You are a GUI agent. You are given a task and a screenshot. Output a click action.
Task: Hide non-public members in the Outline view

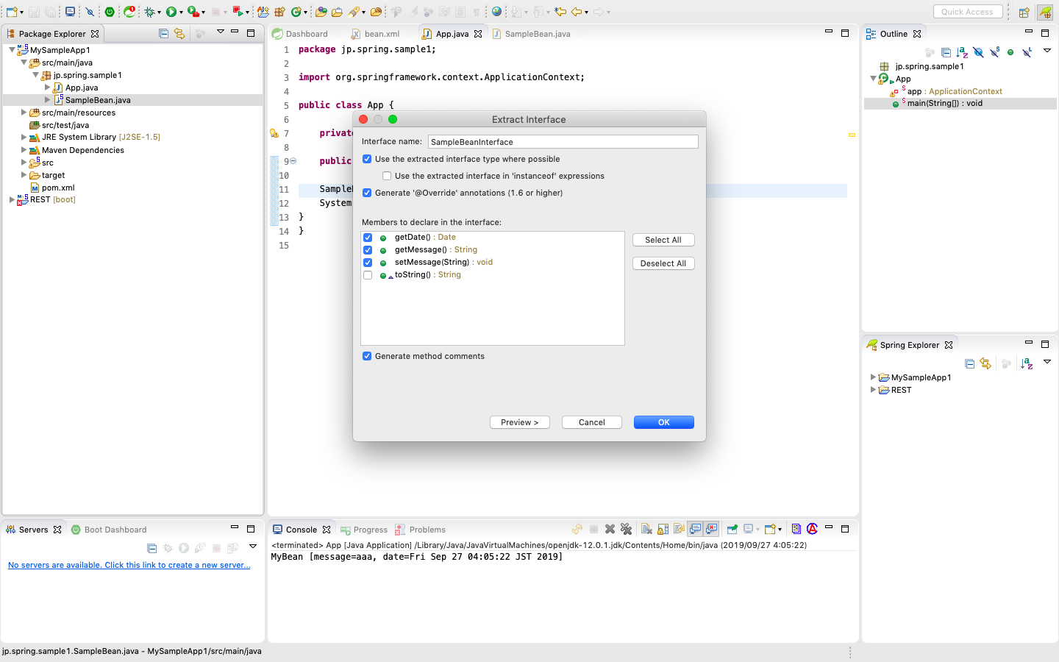point(1010,52)
